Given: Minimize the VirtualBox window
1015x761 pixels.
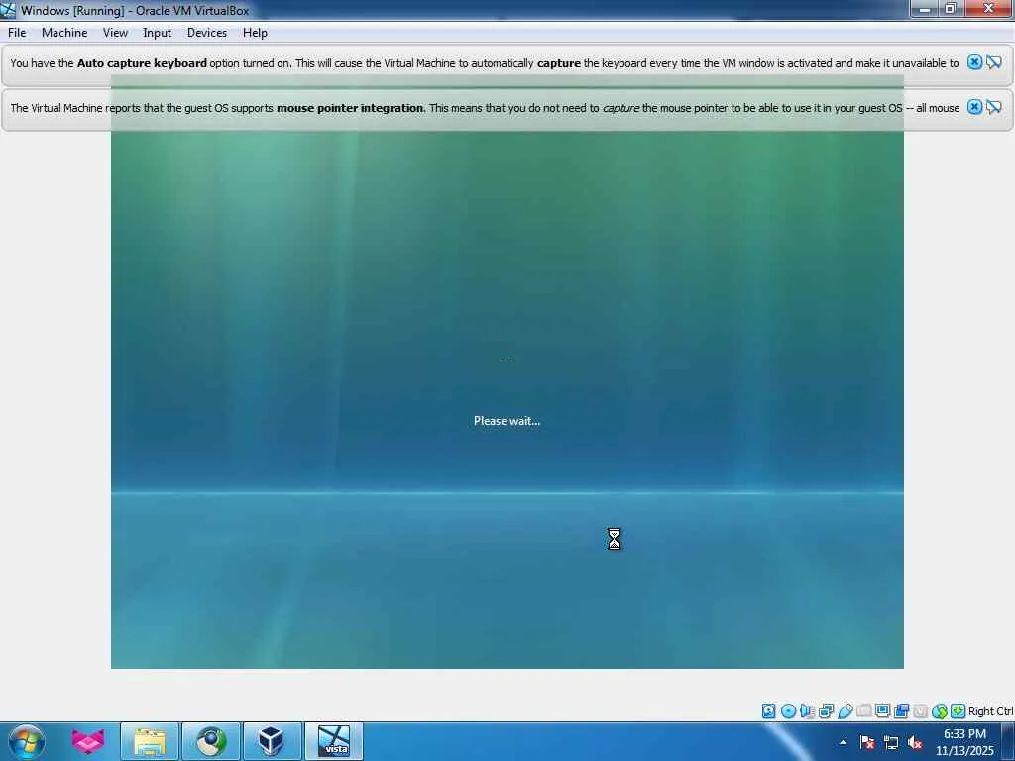Looking at the screenshot, I should pyautogui.click(x=925, y=9).
